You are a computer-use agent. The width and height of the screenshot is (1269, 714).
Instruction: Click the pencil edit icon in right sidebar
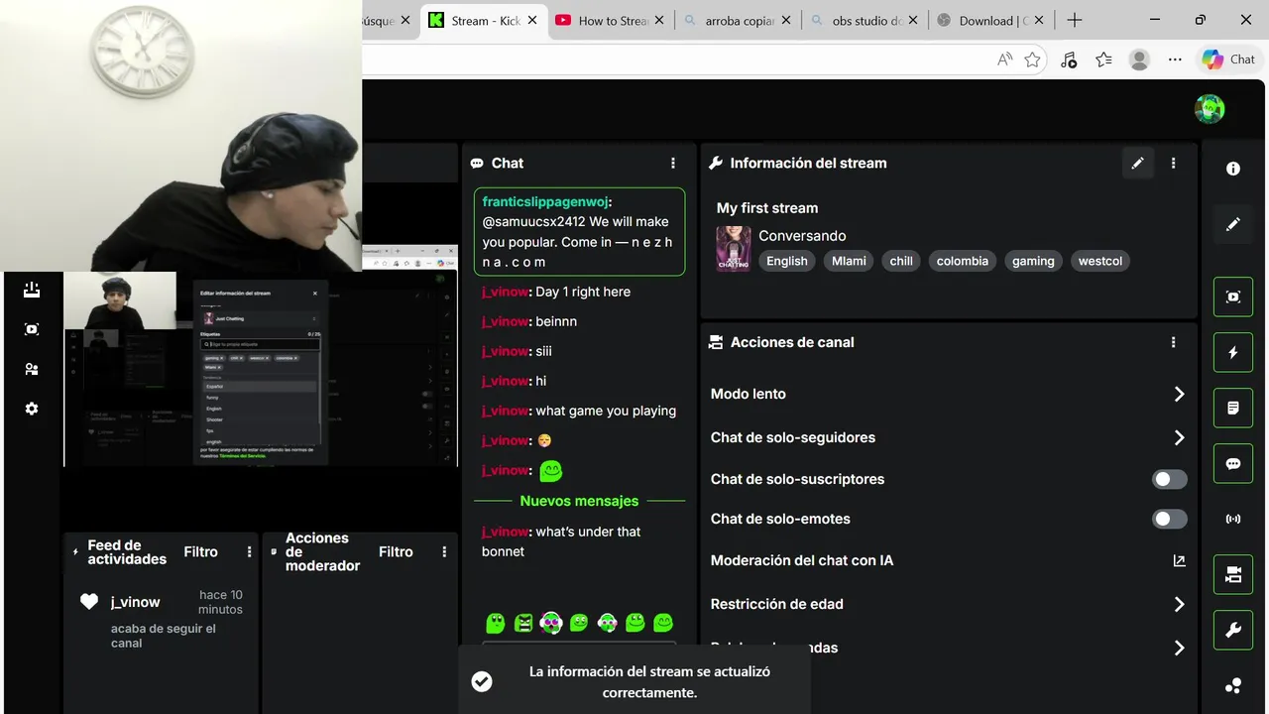[1233, 224]
